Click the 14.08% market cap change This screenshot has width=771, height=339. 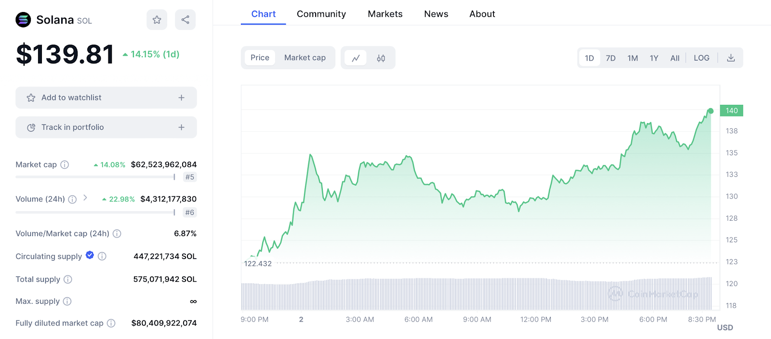click(x=109, y=164)
